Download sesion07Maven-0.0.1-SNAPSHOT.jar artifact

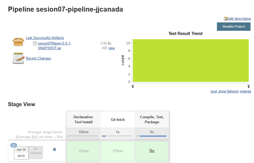coord(54,46)
